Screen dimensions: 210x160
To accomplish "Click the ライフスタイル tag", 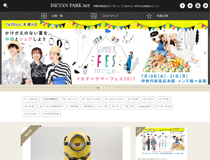I will click(x=51, y=114).
